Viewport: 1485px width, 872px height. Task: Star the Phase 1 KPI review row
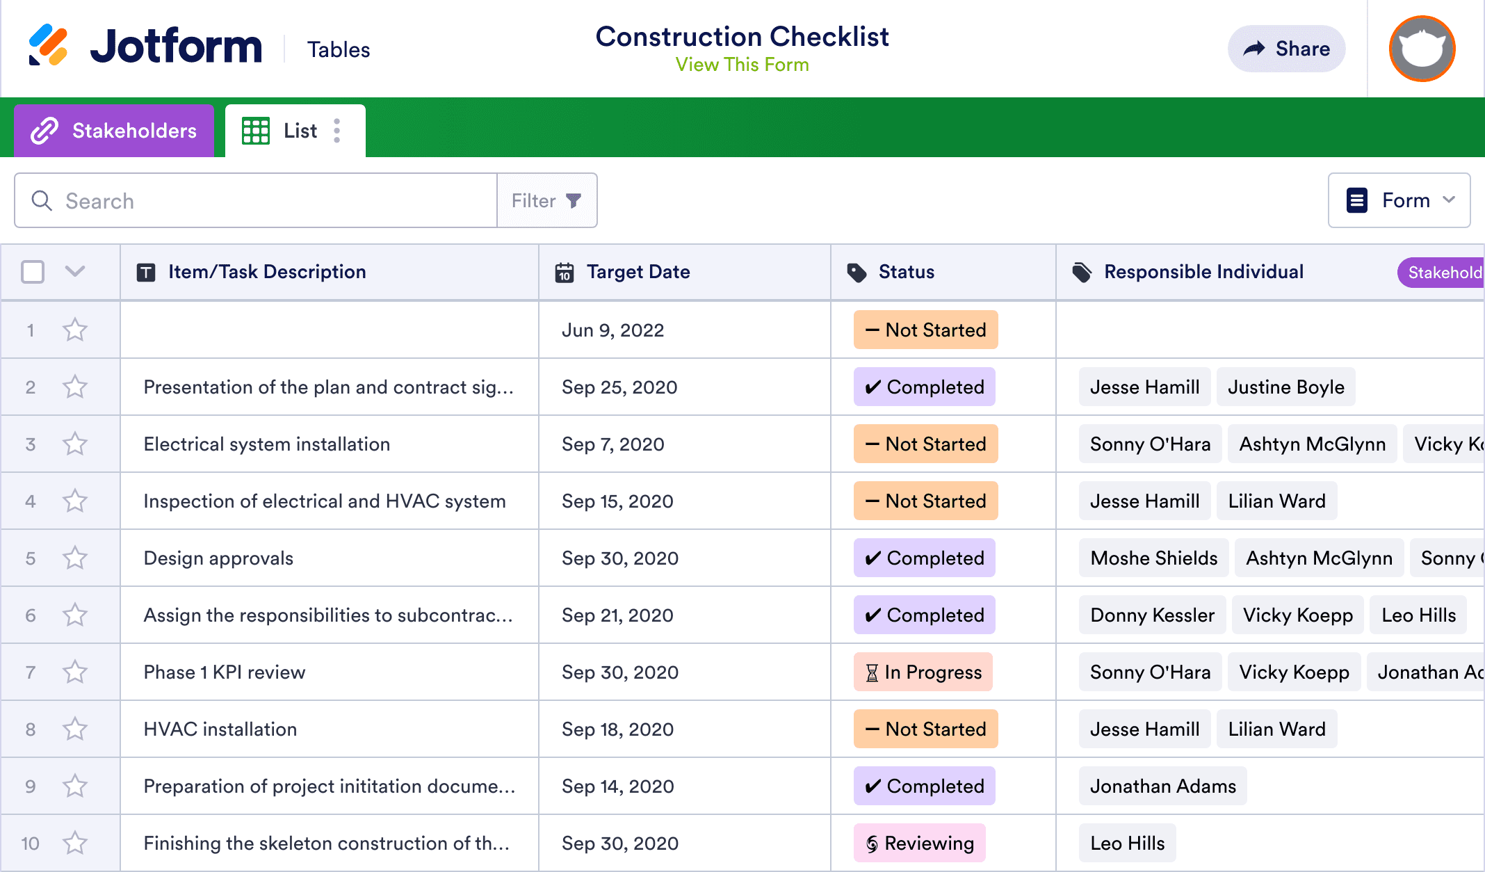click(75, 672)
